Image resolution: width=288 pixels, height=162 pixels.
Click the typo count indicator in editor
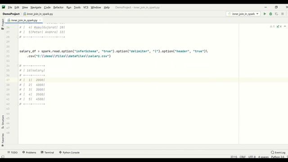(x=279, y=27)
